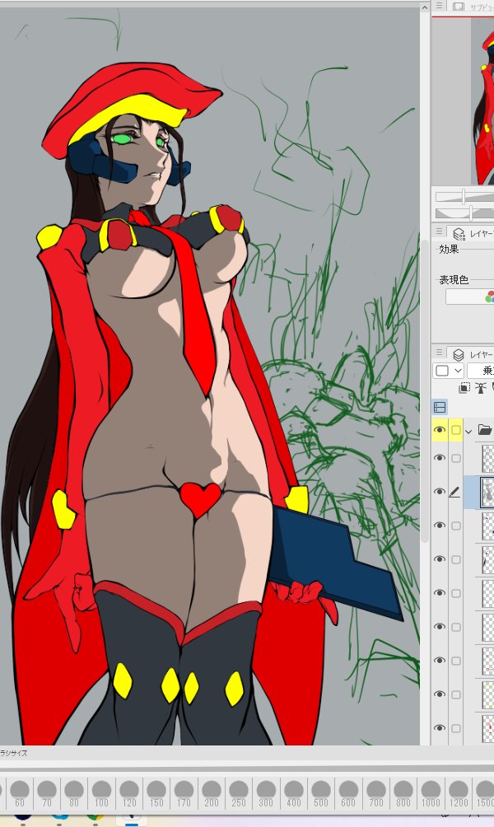494x827 pixels.
Task: Click the layer folder icon
Action: pyautogui.click(x=484, y=429)
